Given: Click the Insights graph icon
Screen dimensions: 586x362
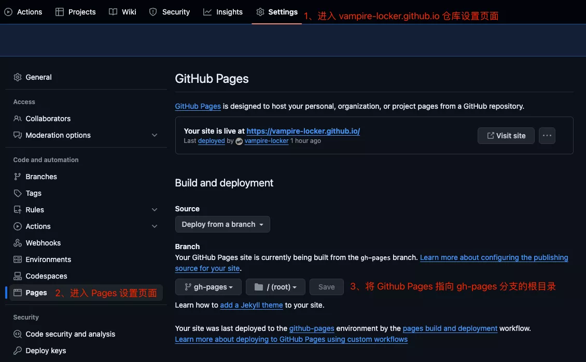Looking at the screenshot, I should click(207, 12).
